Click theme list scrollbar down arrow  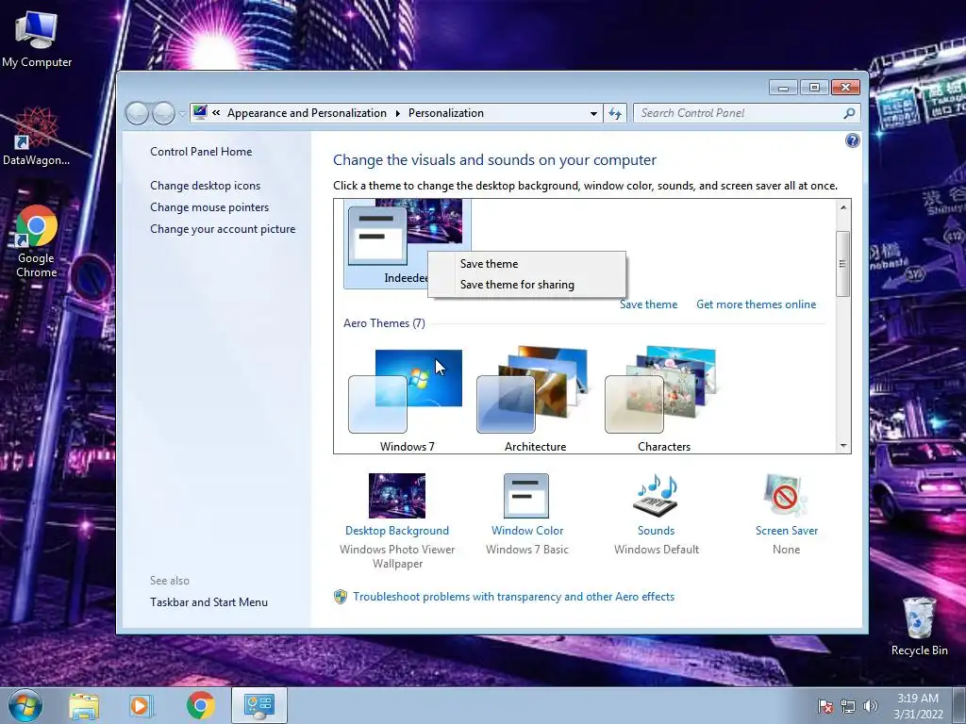(842, 445)
